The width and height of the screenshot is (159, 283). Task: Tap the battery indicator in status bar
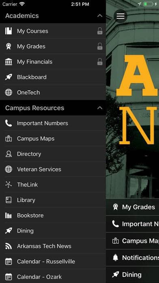pos(148,4)
